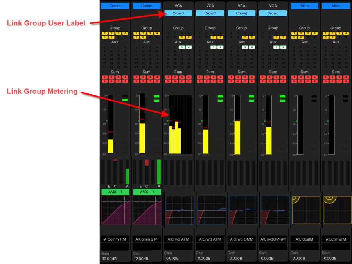Click the AMX 1 button on Comm 2 M

pyautogui.click(x=147, y=192)
